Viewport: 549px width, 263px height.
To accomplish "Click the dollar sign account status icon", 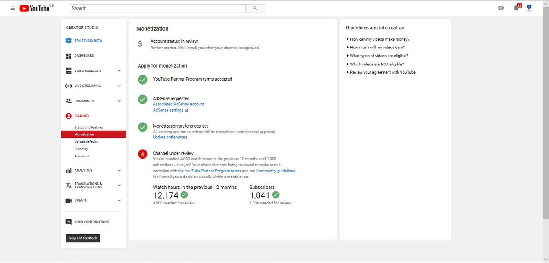I will tap(140, 44).
